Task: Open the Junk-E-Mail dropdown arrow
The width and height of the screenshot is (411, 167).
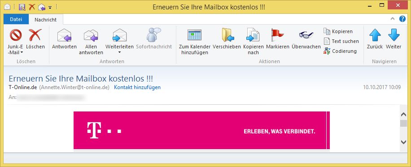Action: (x=22, y=52)
